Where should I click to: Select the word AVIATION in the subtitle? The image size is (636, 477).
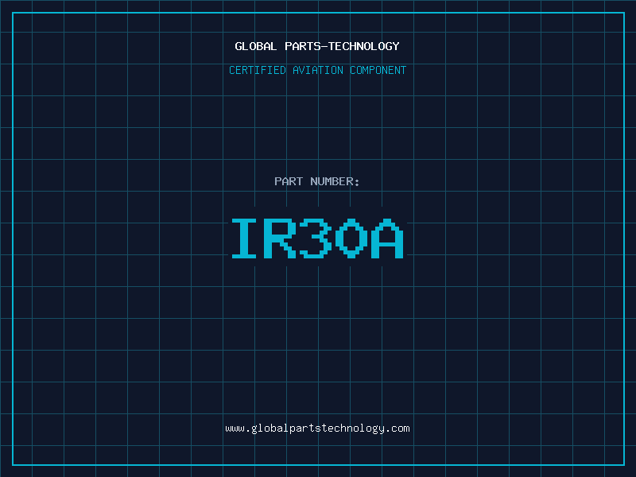click(x=317, y=70)
